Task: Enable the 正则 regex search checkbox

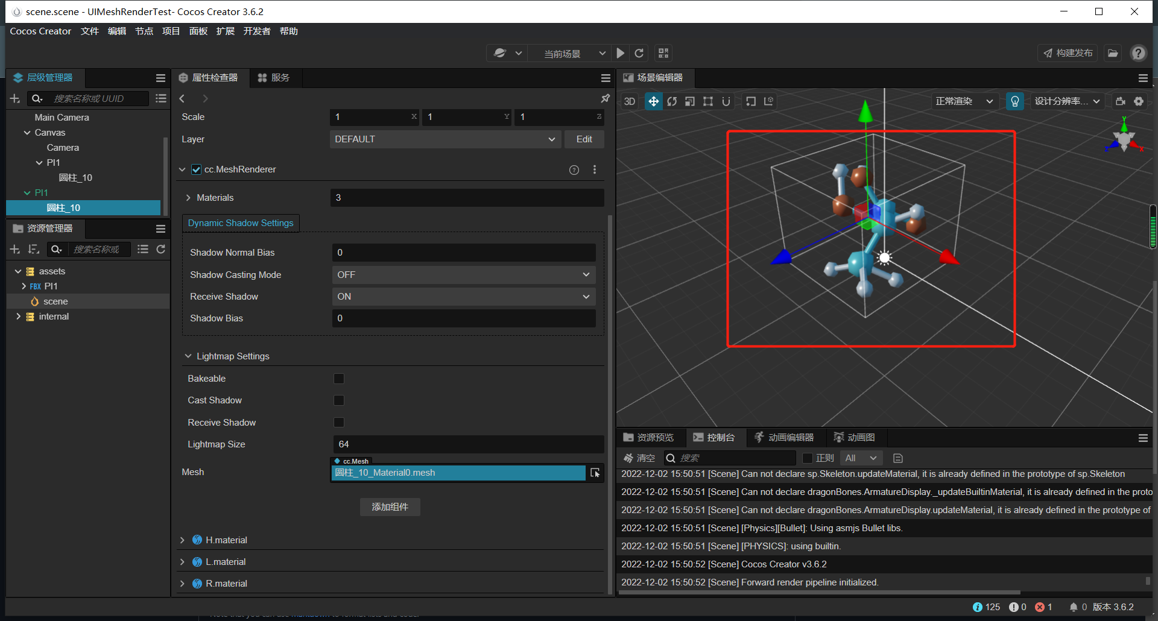Action: click(x=808, y=458)
